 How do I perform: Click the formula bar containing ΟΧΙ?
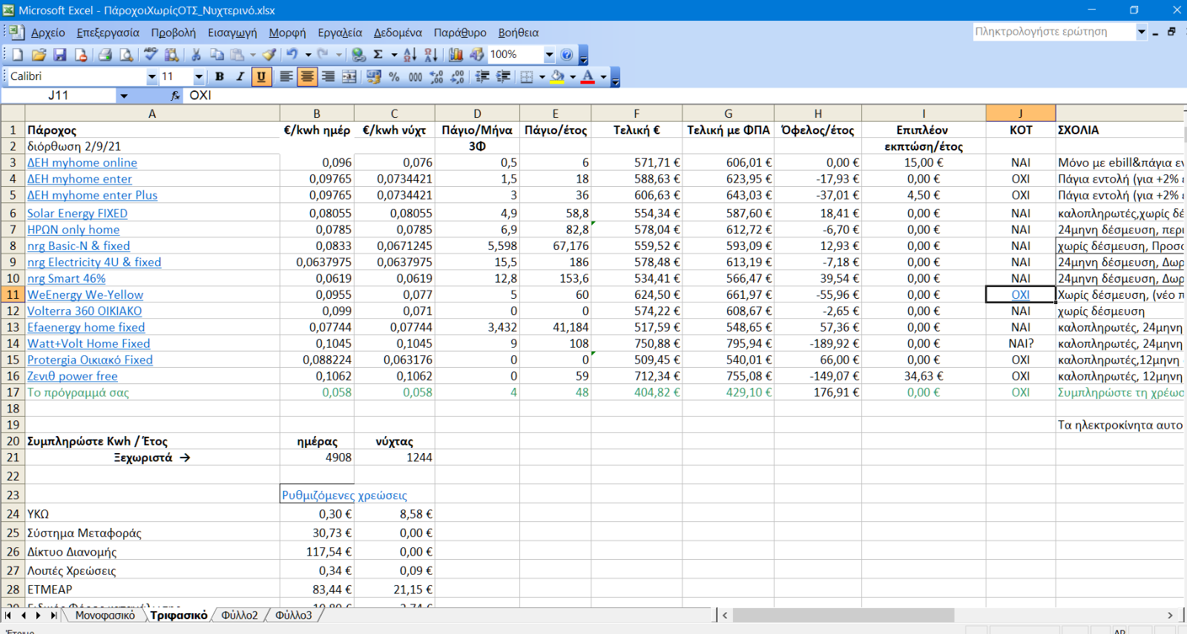coord(684,96)
